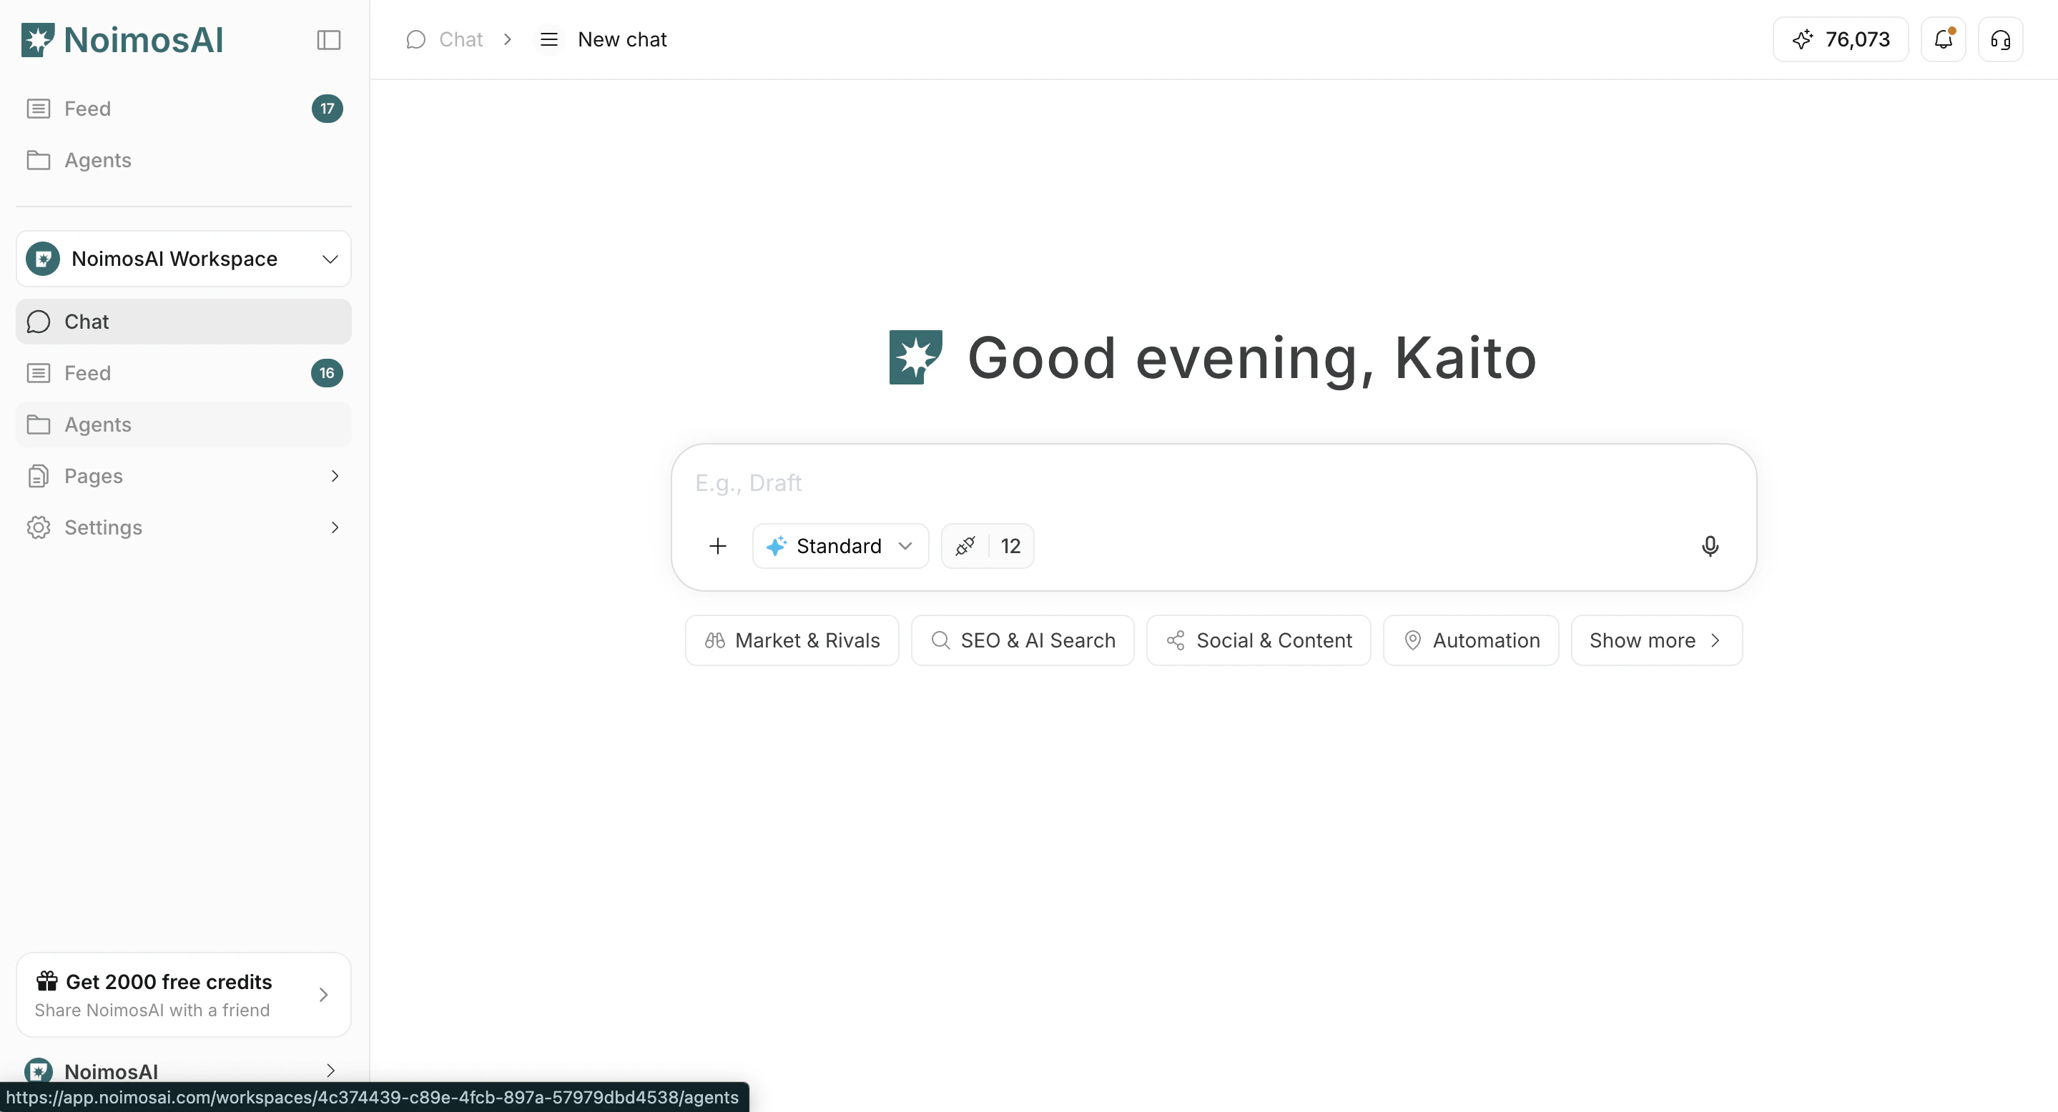
Task: Open the connectors plug button showing 12
Action: click(988, 546)
